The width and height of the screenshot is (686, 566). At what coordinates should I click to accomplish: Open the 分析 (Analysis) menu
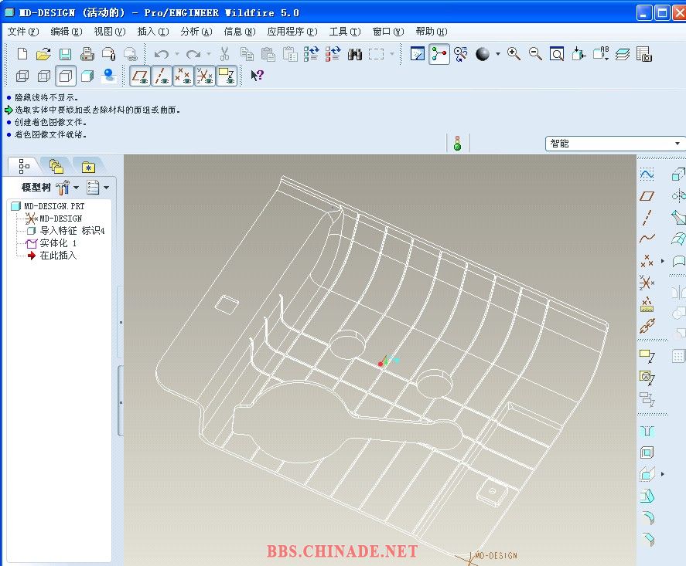[195, 32]
